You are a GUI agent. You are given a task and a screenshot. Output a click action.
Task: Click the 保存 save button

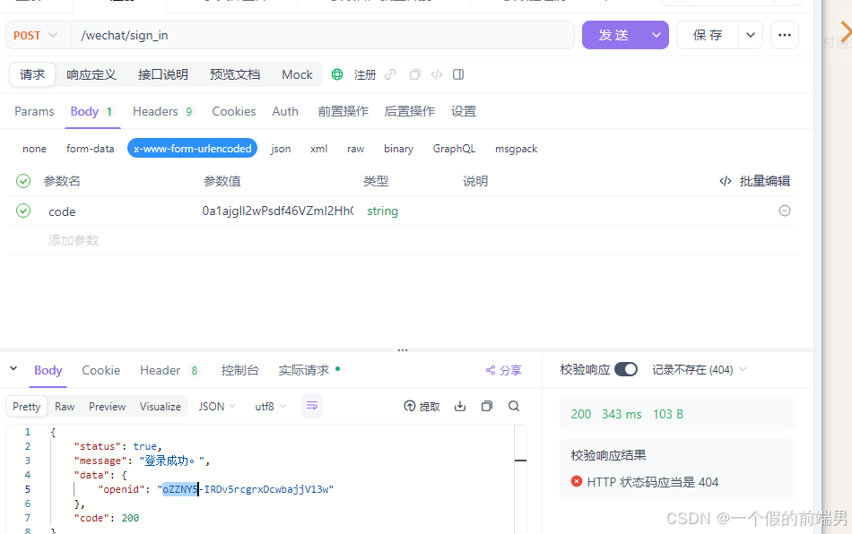[x=708, y=35]
